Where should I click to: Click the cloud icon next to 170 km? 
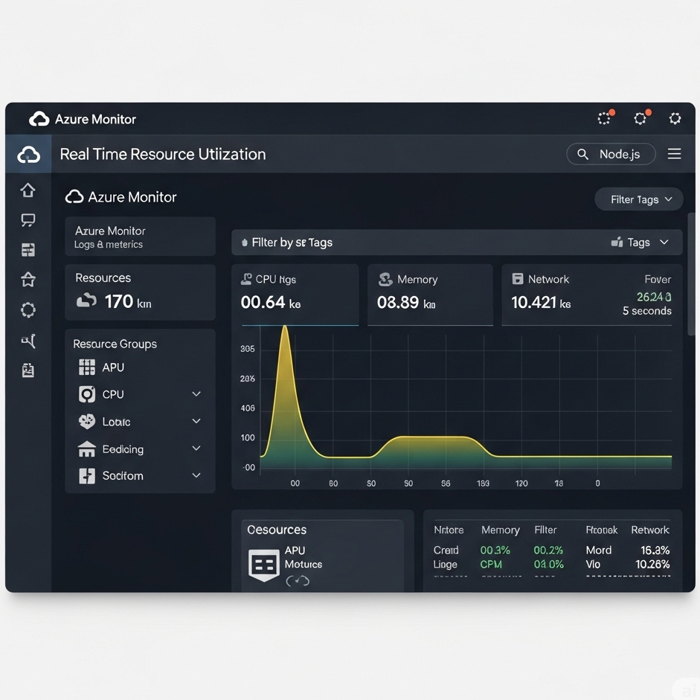click(86, 301)
